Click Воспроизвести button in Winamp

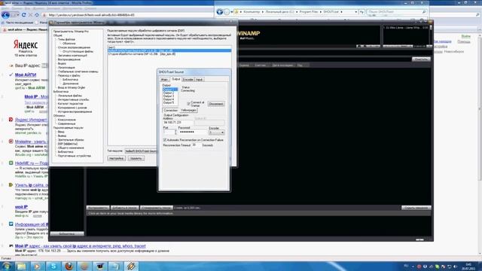(98, 208)
